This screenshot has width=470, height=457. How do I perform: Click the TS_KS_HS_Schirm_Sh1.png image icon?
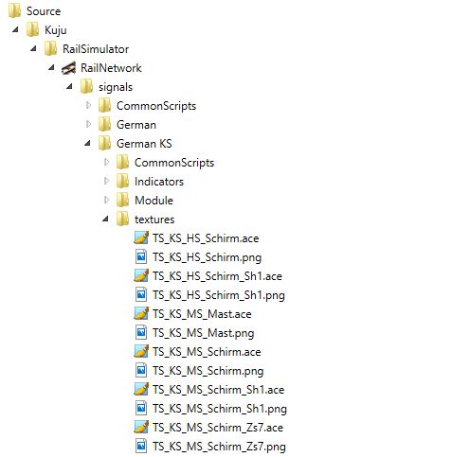pyautogui.click(x=141, y=294)
